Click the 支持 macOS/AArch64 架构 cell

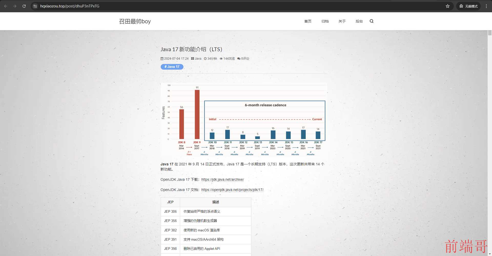click(216, 239)
